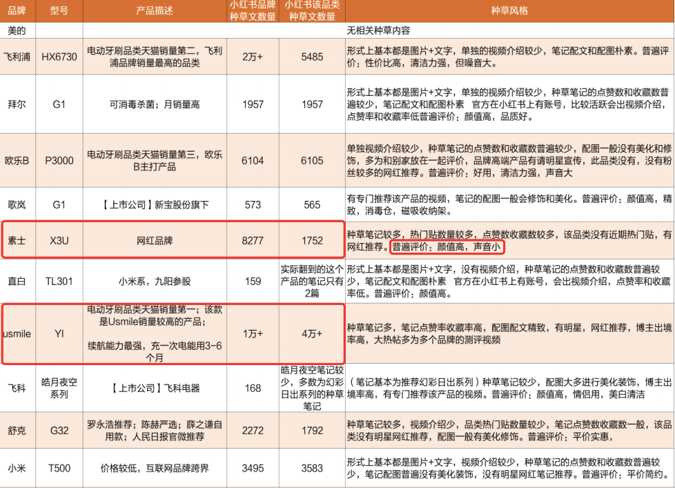This screenshot has height=488, width=675.
Task: Select the 3495 count cell
Action: pyautogui.click(x=253, y=468)
